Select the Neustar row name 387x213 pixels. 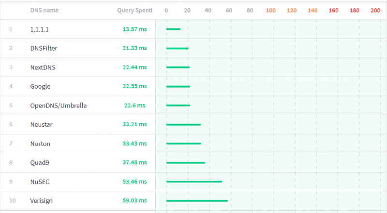41,125
